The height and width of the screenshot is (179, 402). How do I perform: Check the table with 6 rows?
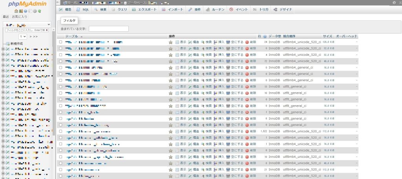click(x=60, y=118)
